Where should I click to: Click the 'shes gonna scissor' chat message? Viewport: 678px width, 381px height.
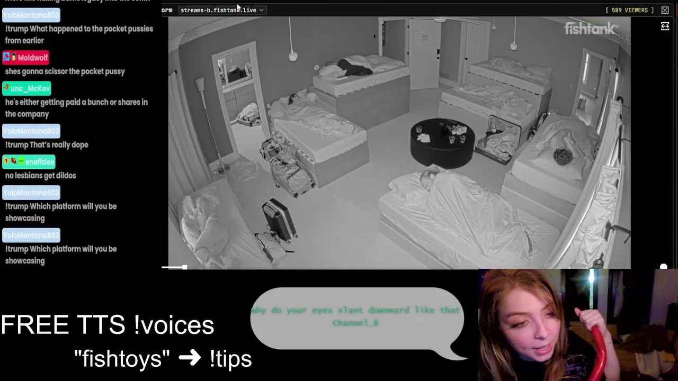point(65,71)
